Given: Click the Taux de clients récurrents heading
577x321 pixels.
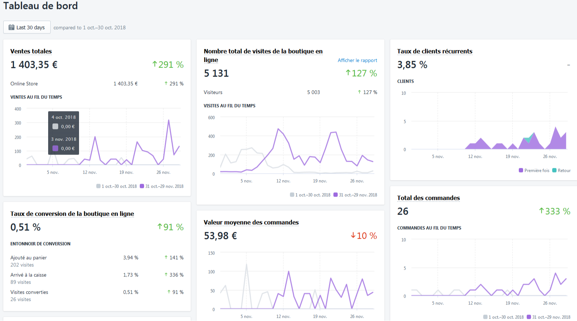Looking at the screenshot, I should click(x=435, y=51).
